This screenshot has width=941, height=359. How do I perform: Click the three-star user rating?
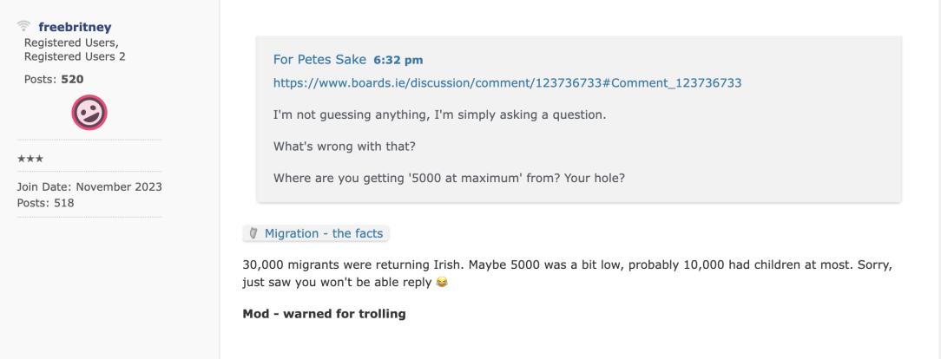click(30, 159)
